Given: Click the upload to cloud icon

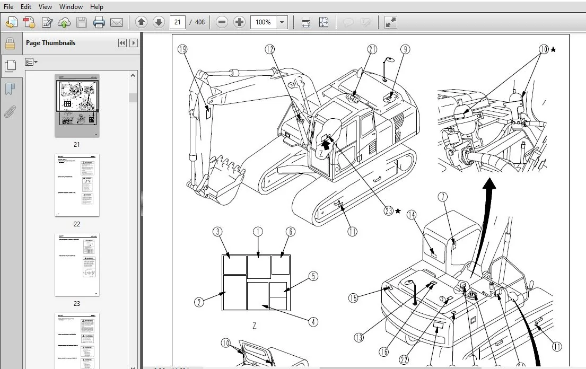Looking at the screenshot, I should click(64, 22).
